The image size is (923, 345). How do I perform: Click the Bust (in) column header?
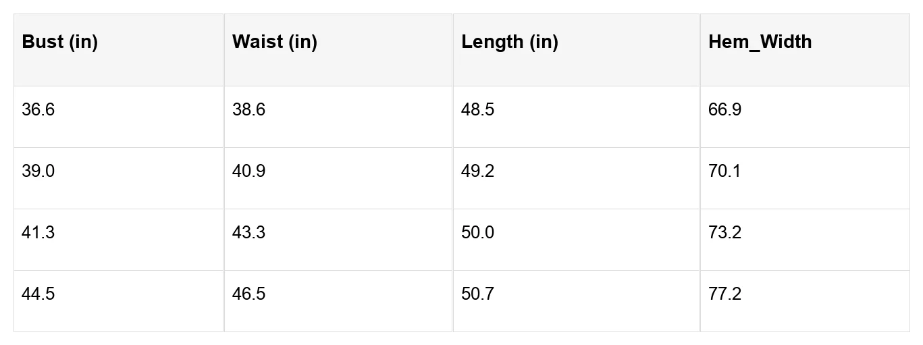point(118,50)
